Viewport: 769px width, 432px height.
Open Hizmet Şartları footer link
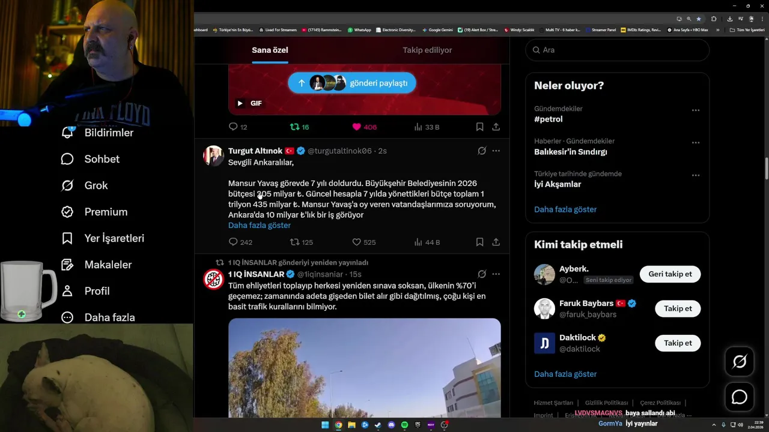[x=553, y=403]
